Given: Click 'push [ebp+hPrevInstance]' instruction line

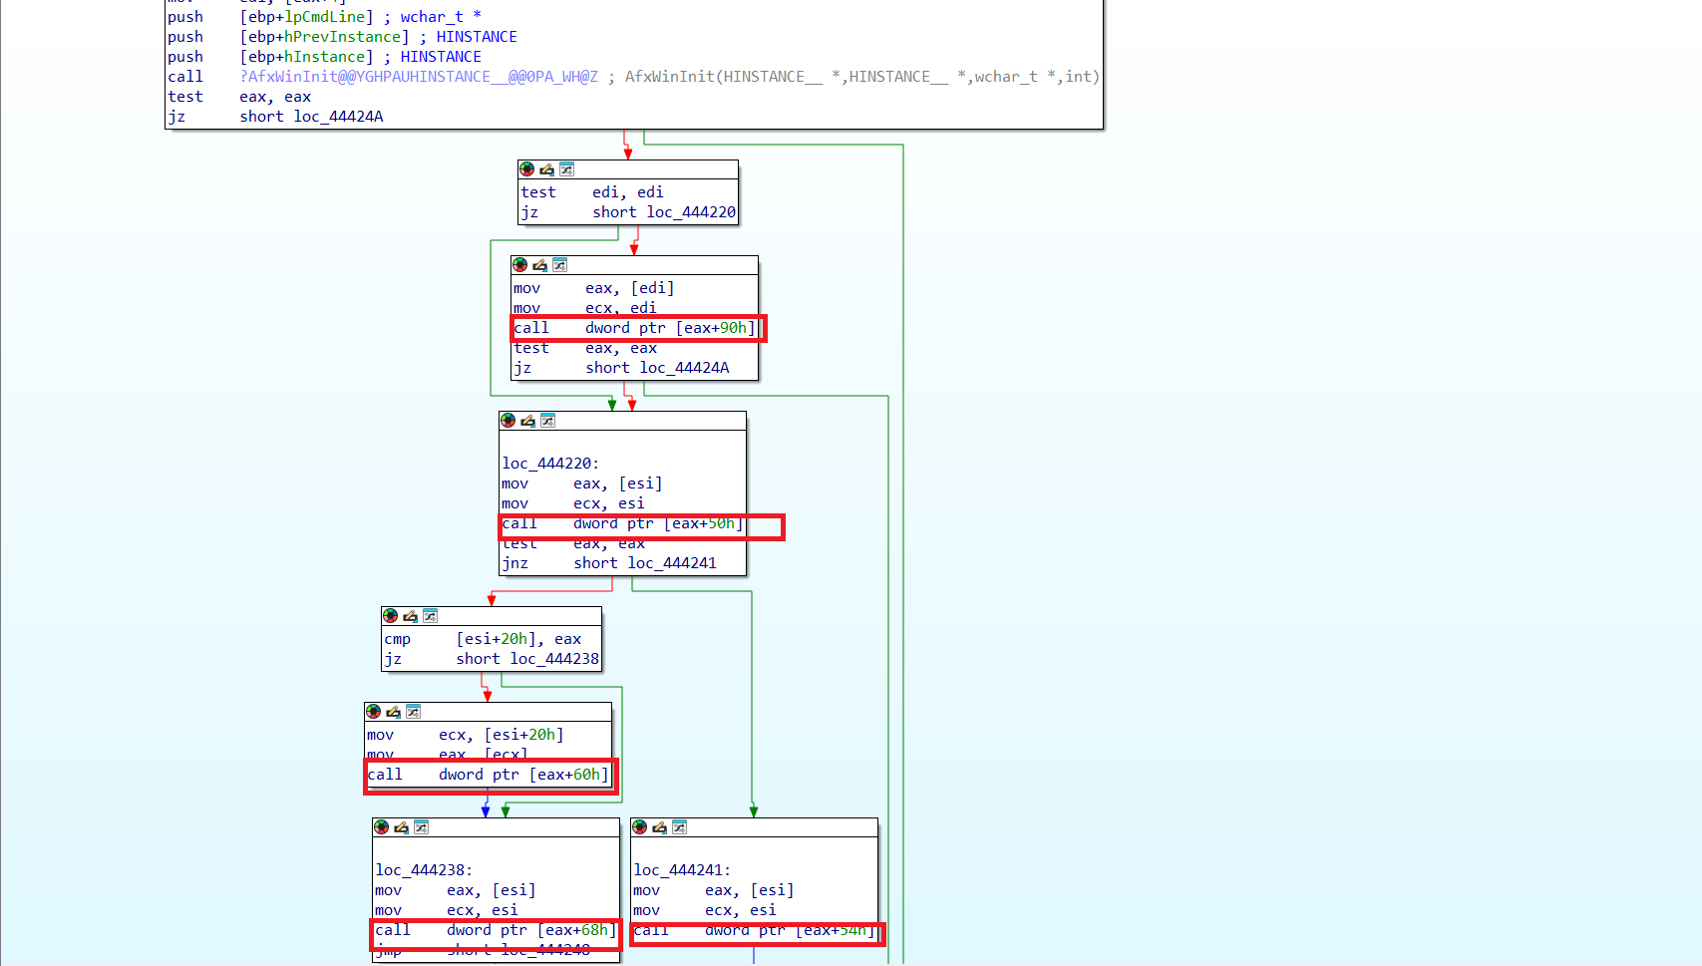Looking at the screenshot, I should (x=342, y=37).
